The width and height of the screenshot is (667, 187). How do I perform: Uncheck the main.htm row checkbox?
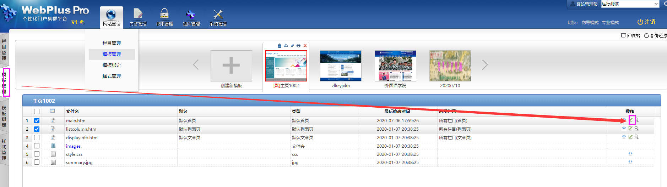pos(37,121)
